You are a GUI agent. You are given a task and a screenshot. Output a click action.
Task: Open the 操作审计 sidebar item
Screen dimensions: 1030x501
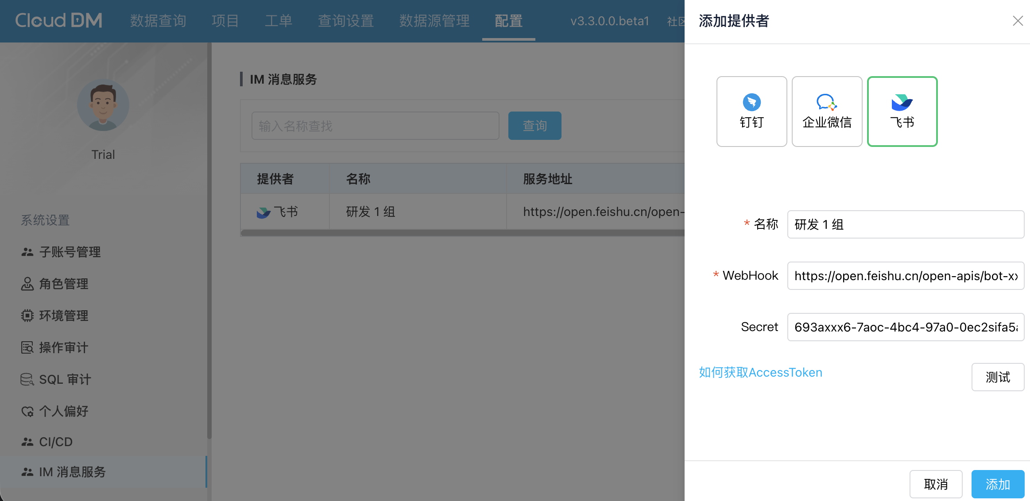pos(63,347)
